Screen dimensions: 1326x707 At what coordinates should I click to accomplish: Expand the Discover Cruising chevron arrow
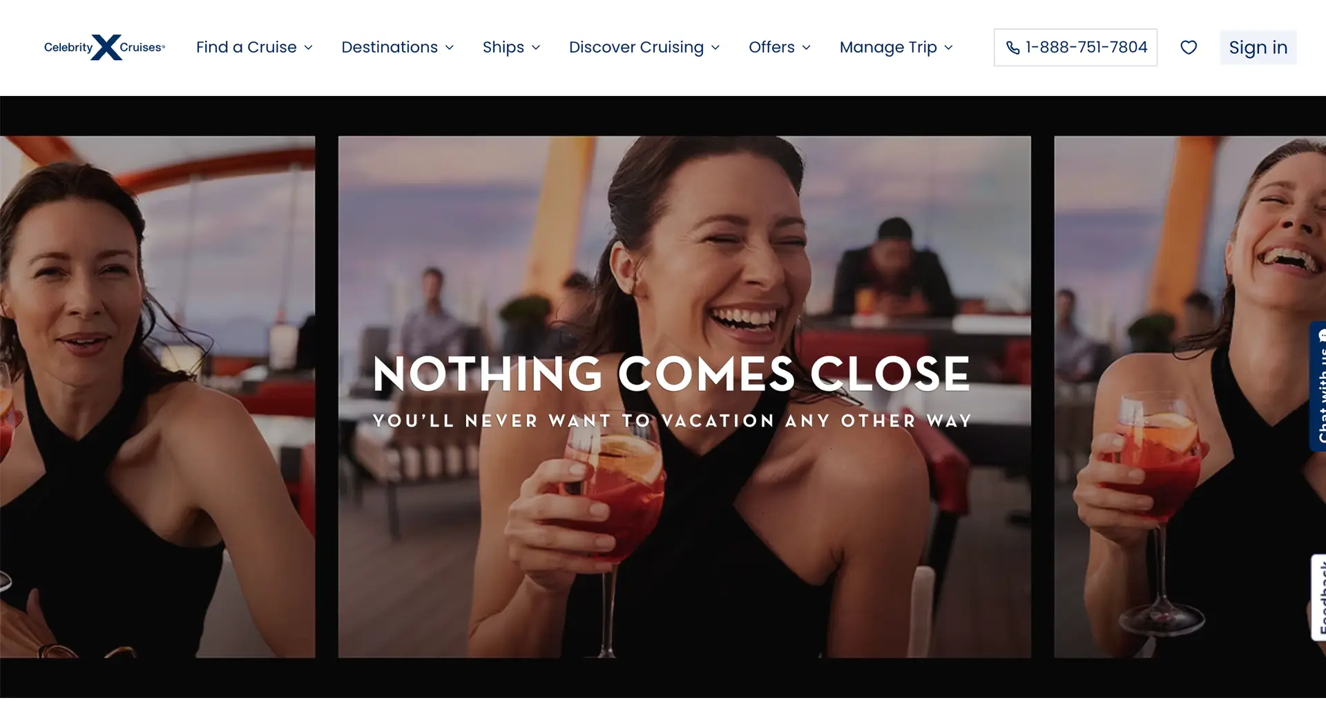tap(715, 48)
